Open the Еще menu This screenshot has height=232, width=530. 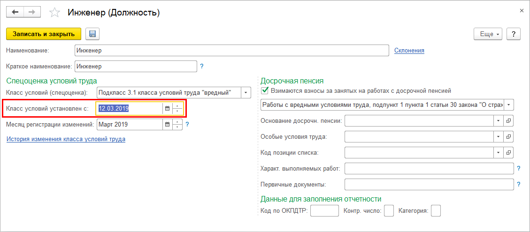point(489,34)
